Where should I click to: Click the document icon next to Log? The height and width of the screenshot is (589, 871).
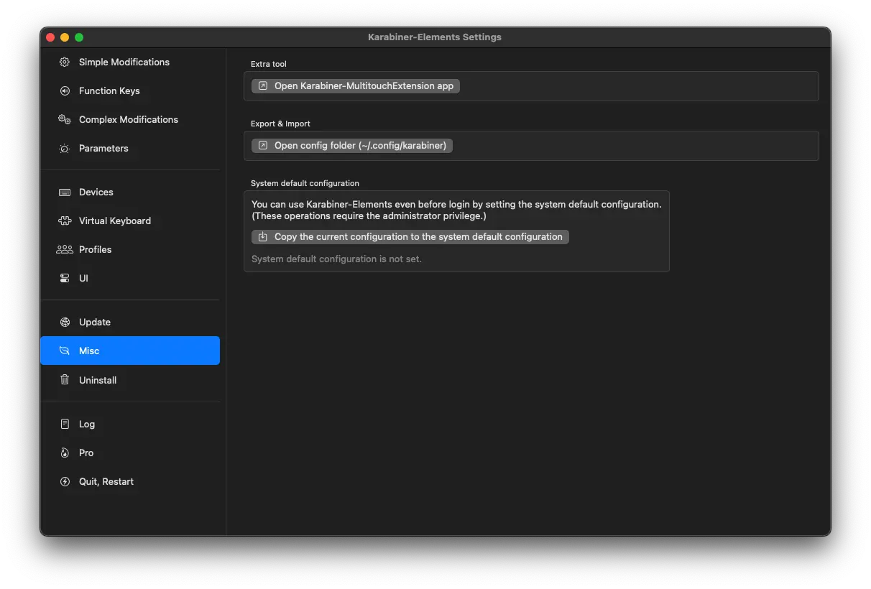65,424
